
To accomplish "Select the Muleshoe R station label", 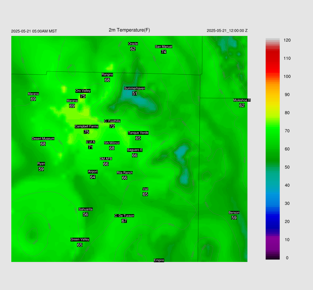I will click(x=242, y=100).
